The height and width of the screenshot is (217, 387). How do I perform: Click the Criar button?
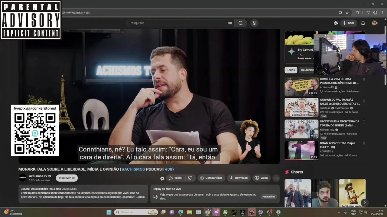(x=348, y=23)
